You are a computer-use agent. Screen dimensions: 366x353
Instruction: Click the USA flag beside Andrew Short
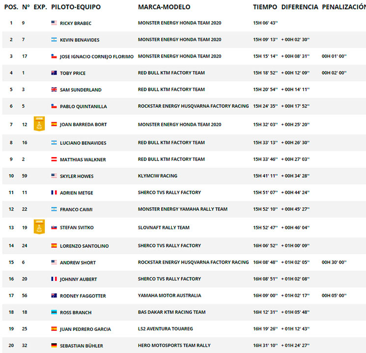[x=54, y=262]
